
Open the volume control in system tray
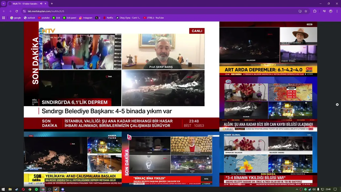coord(314,189)
